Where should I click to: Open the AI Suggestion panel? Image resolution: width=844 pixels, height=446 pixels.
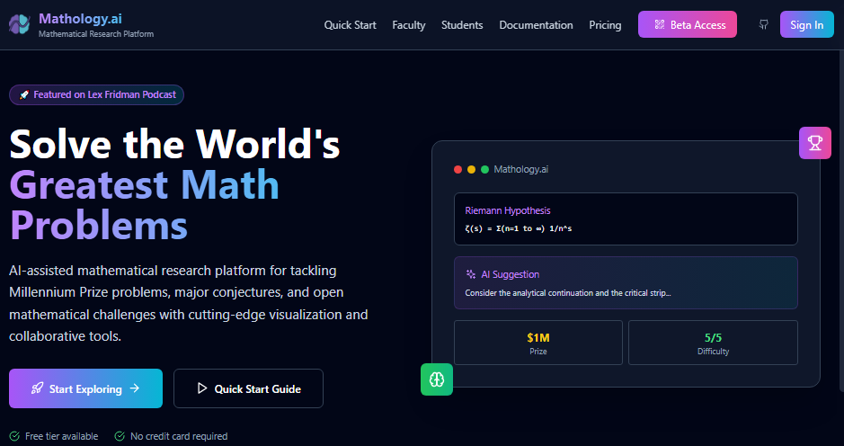(626, 282)
